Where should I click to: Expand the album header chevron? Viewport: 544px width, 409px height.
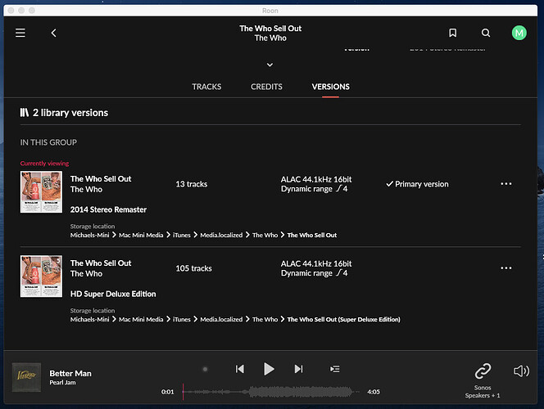tap(270, 65)
